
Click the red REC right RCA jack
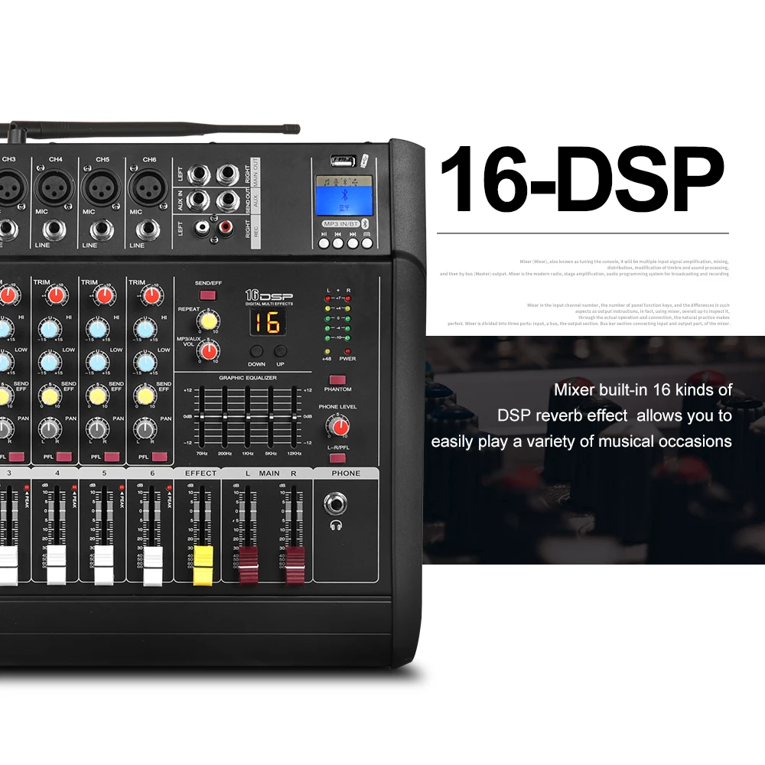point(225,227)
